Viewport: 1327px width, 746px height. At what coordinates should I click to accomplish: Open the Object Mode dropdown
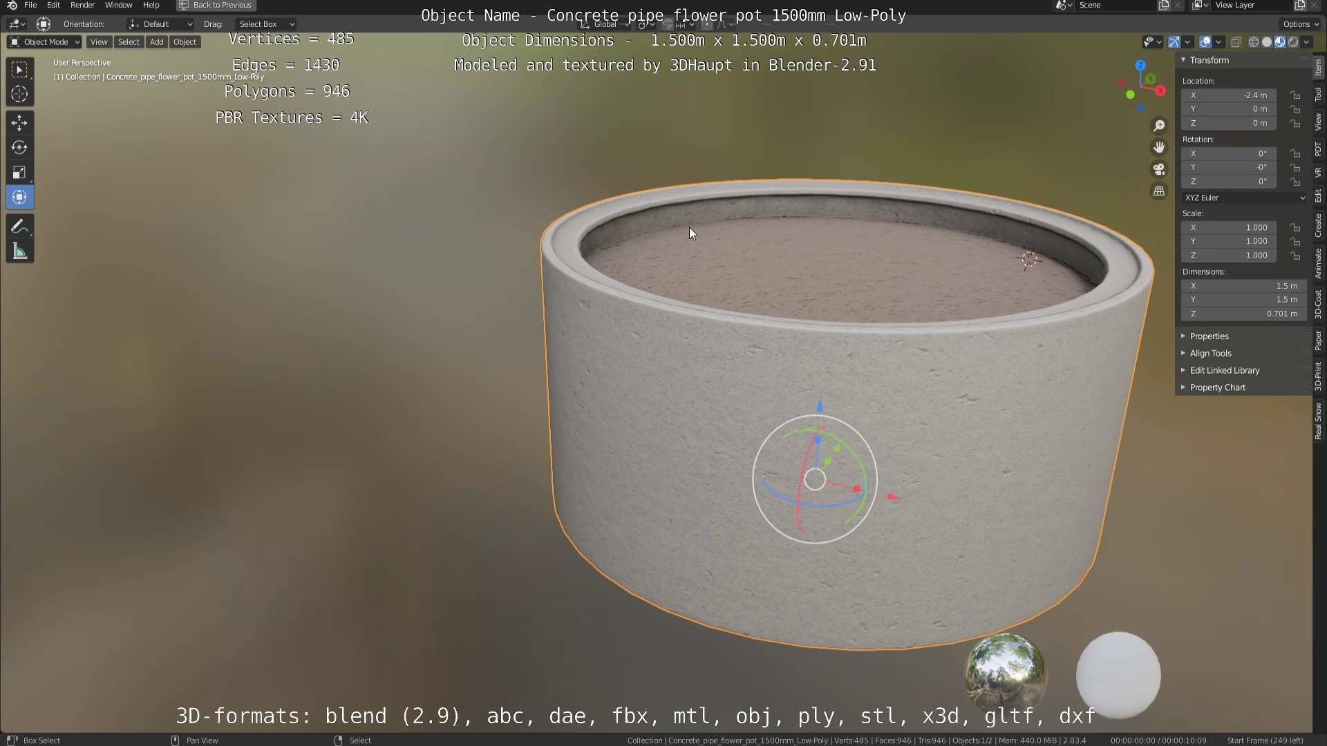tap(44, 42)
